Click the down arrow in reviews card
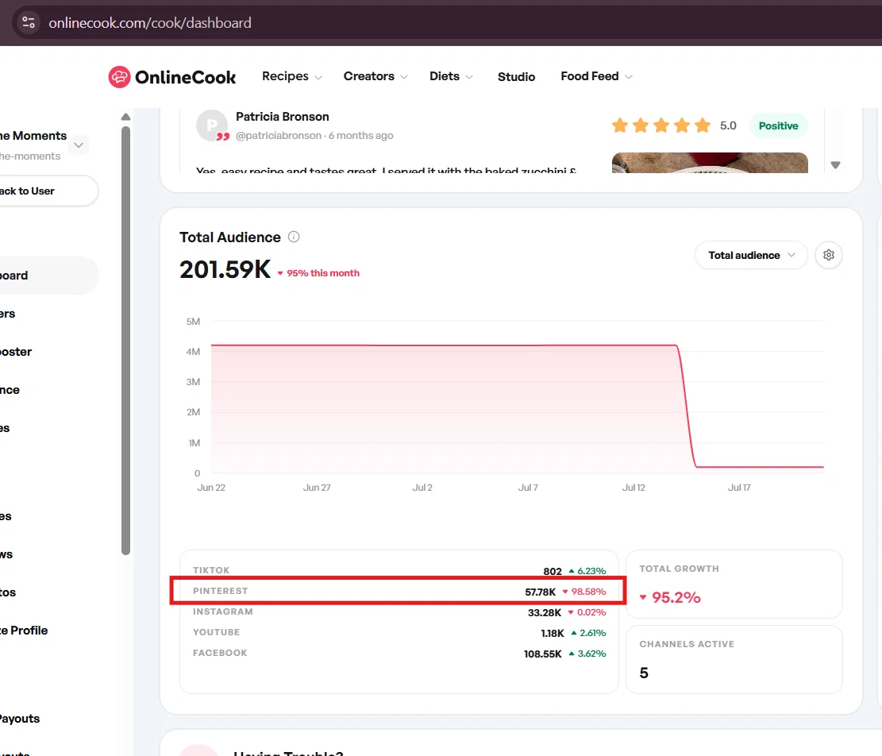 coord(835,165)
